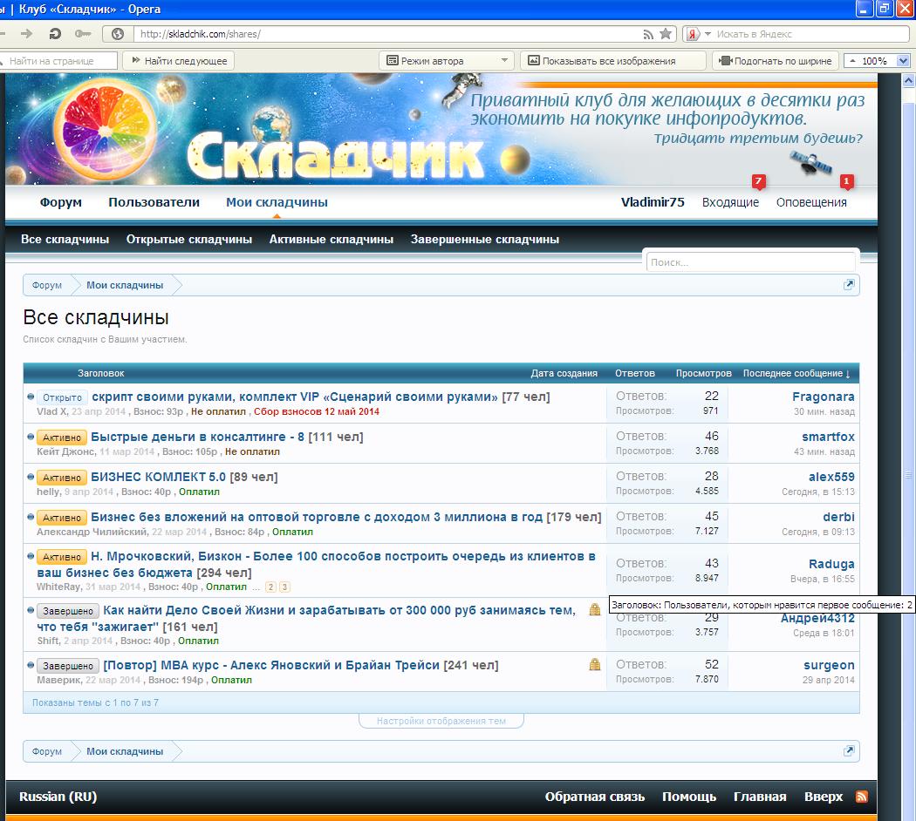Expand Настройки отображения тем panel

pos(441,721)
